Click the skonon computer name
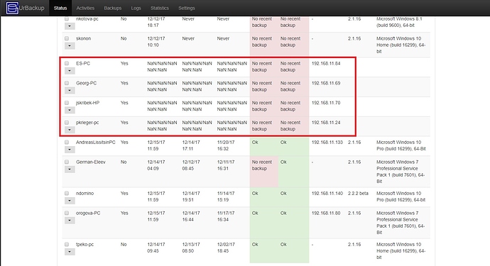This screenshot has width=490, height=266. [83, 38]
